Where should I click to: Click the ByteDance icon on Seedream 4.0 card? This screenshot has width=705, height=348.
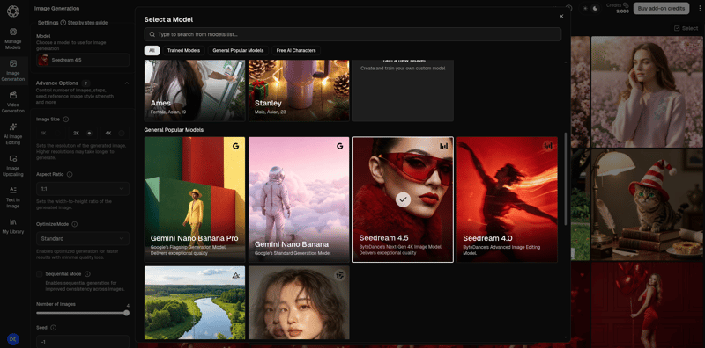548,146
